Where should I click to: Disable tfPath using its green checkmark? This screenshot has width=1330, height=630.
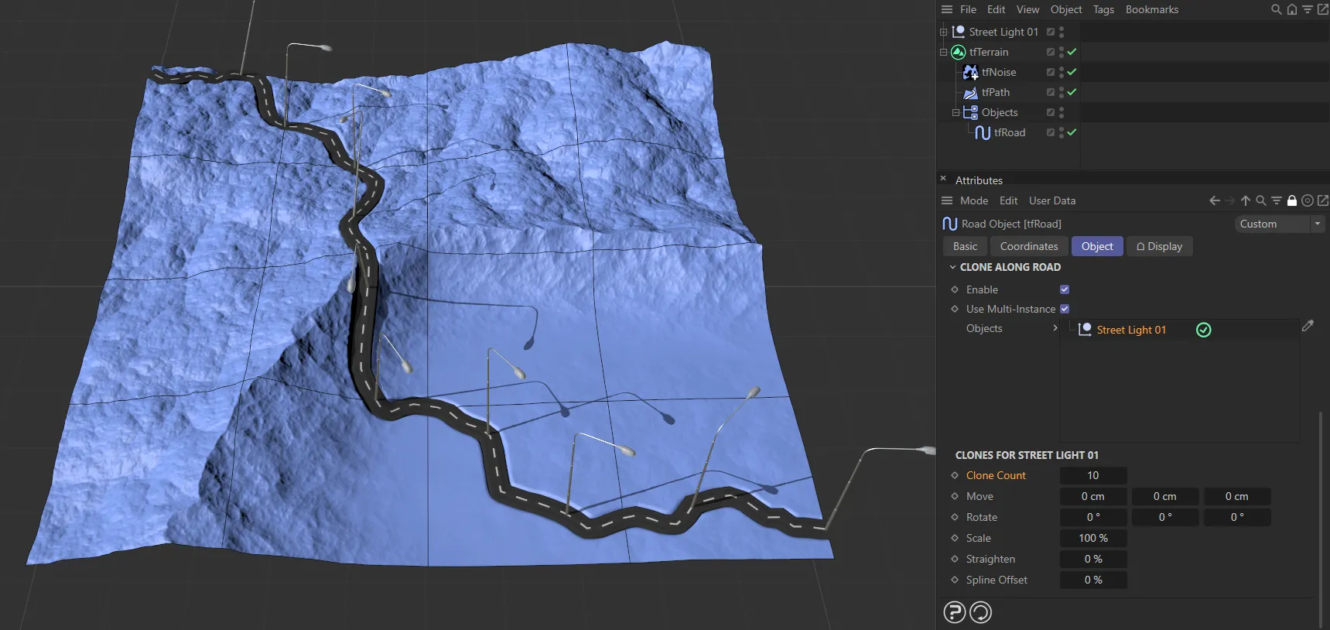tap(1072, 92)
